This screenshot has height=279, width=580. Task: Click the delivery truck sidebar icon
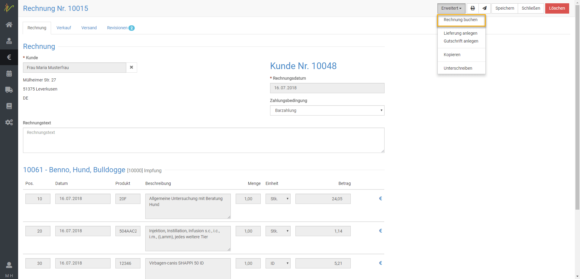[x=9, y=90]
